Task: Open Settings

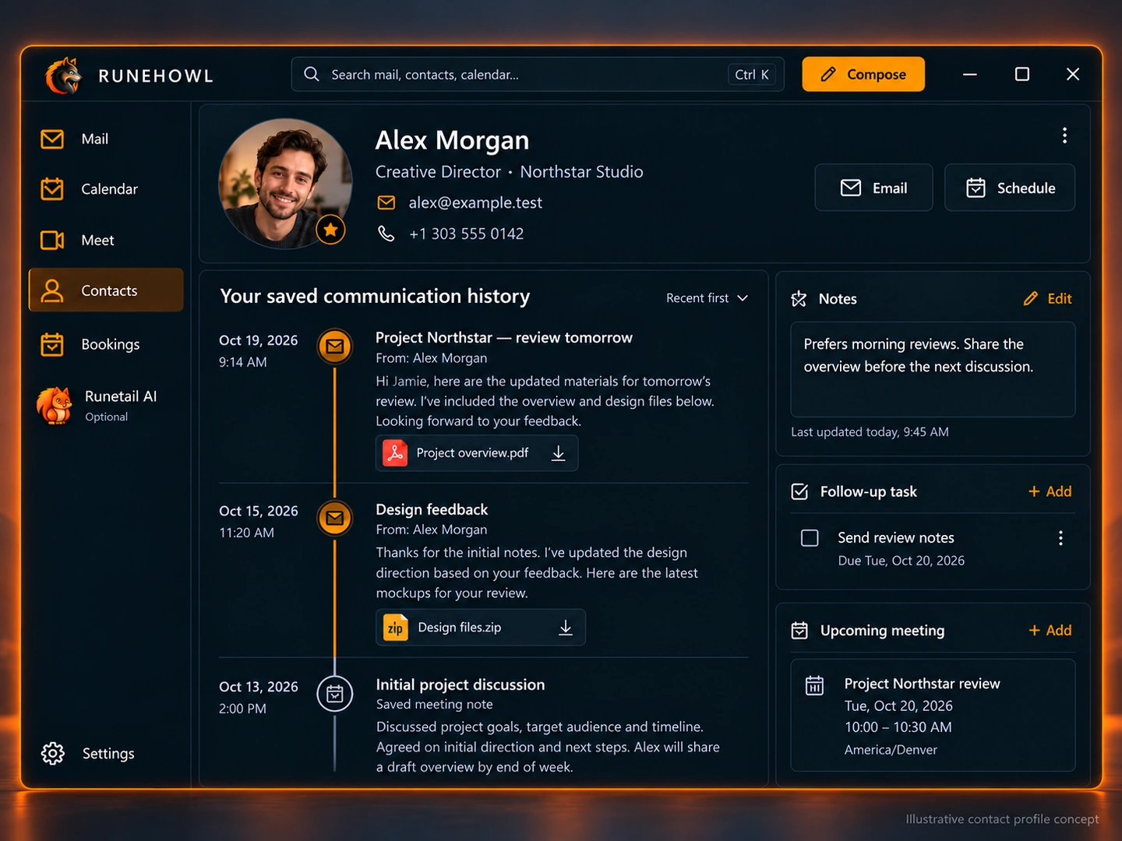Action: [88, 754]
